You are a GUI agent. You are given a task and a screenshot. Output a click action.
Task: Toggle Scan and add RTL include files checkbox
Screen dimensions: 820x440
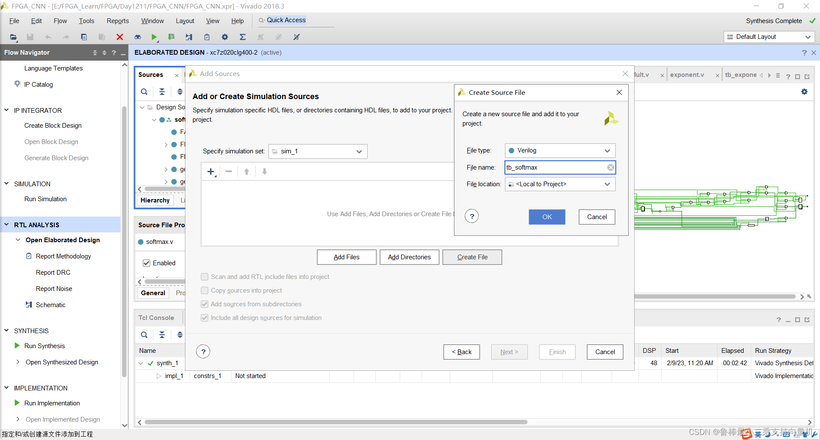coord(205,277)
